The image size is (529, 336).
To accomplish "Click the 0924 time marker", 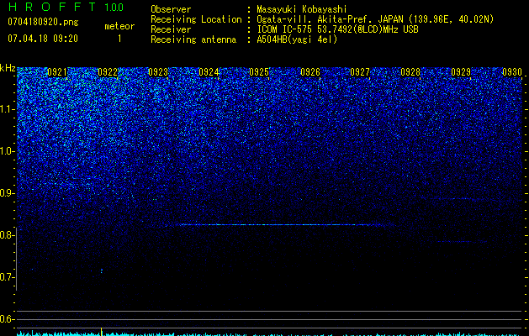I will [x=209, y=72].
